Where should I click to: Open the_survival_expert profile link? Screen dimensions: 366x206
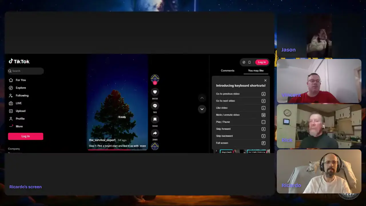pos(102,140)
